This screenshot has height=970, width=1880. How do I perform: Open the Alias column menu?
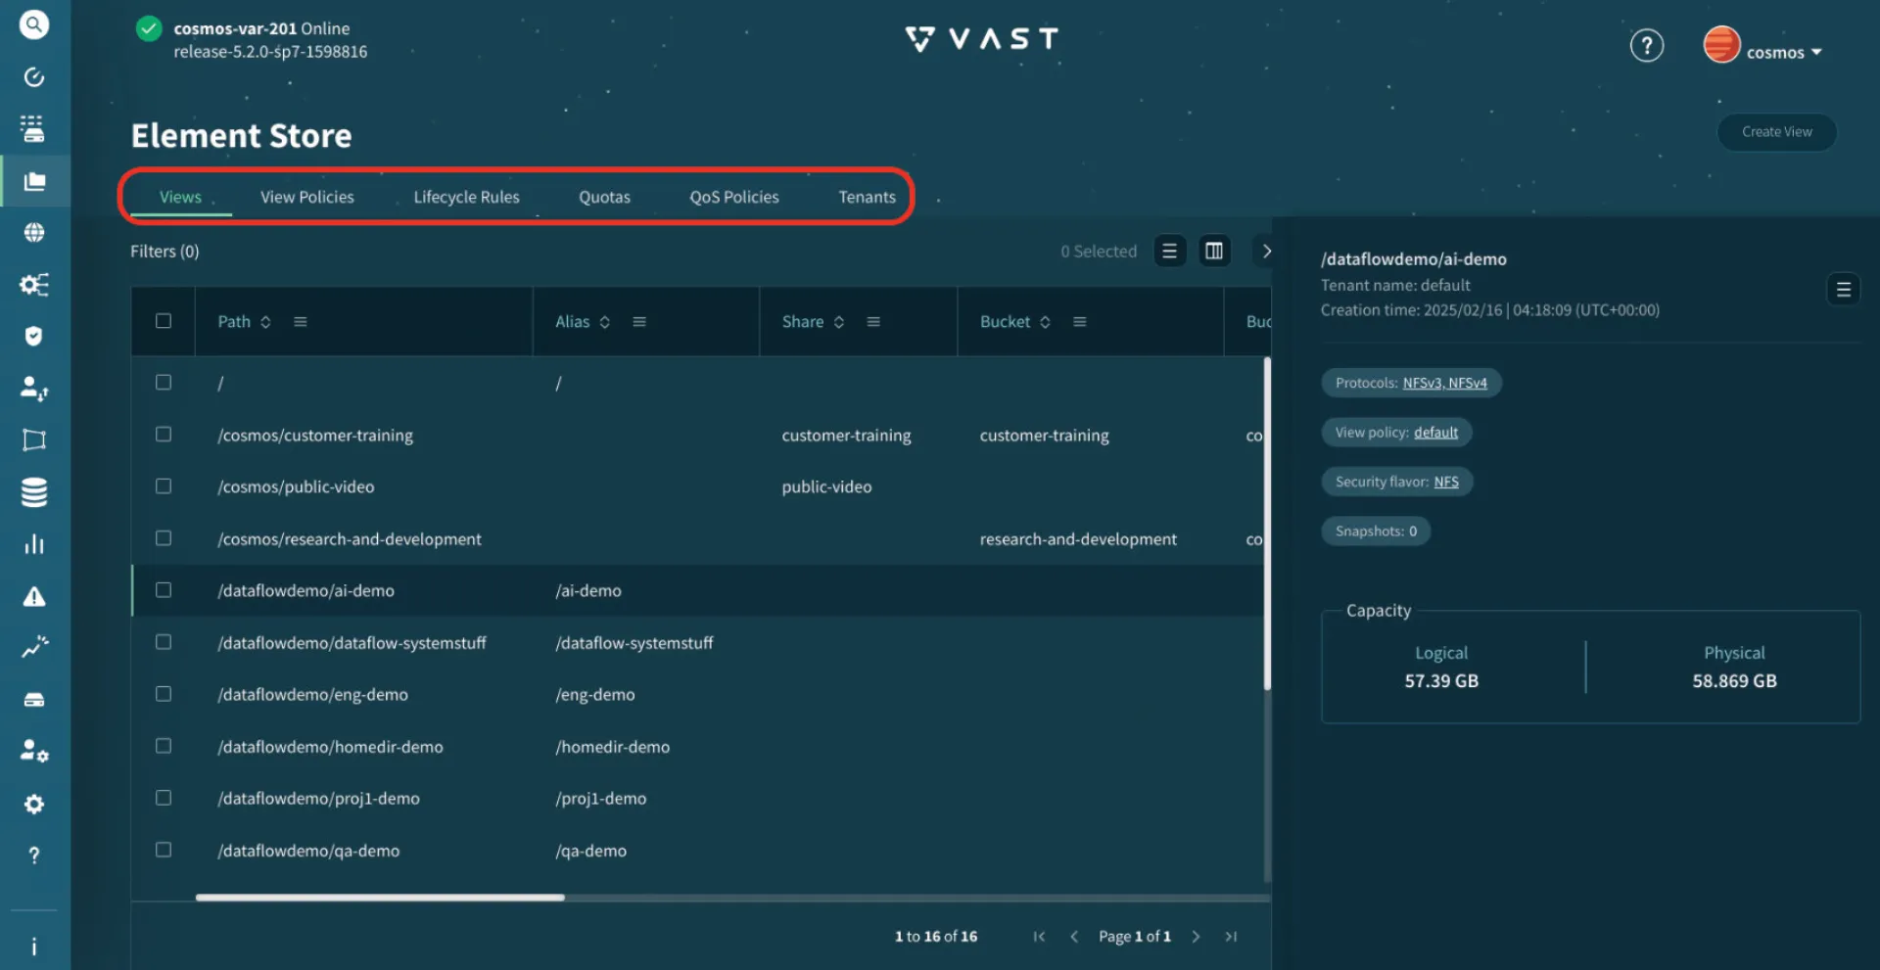click(639, 322)
